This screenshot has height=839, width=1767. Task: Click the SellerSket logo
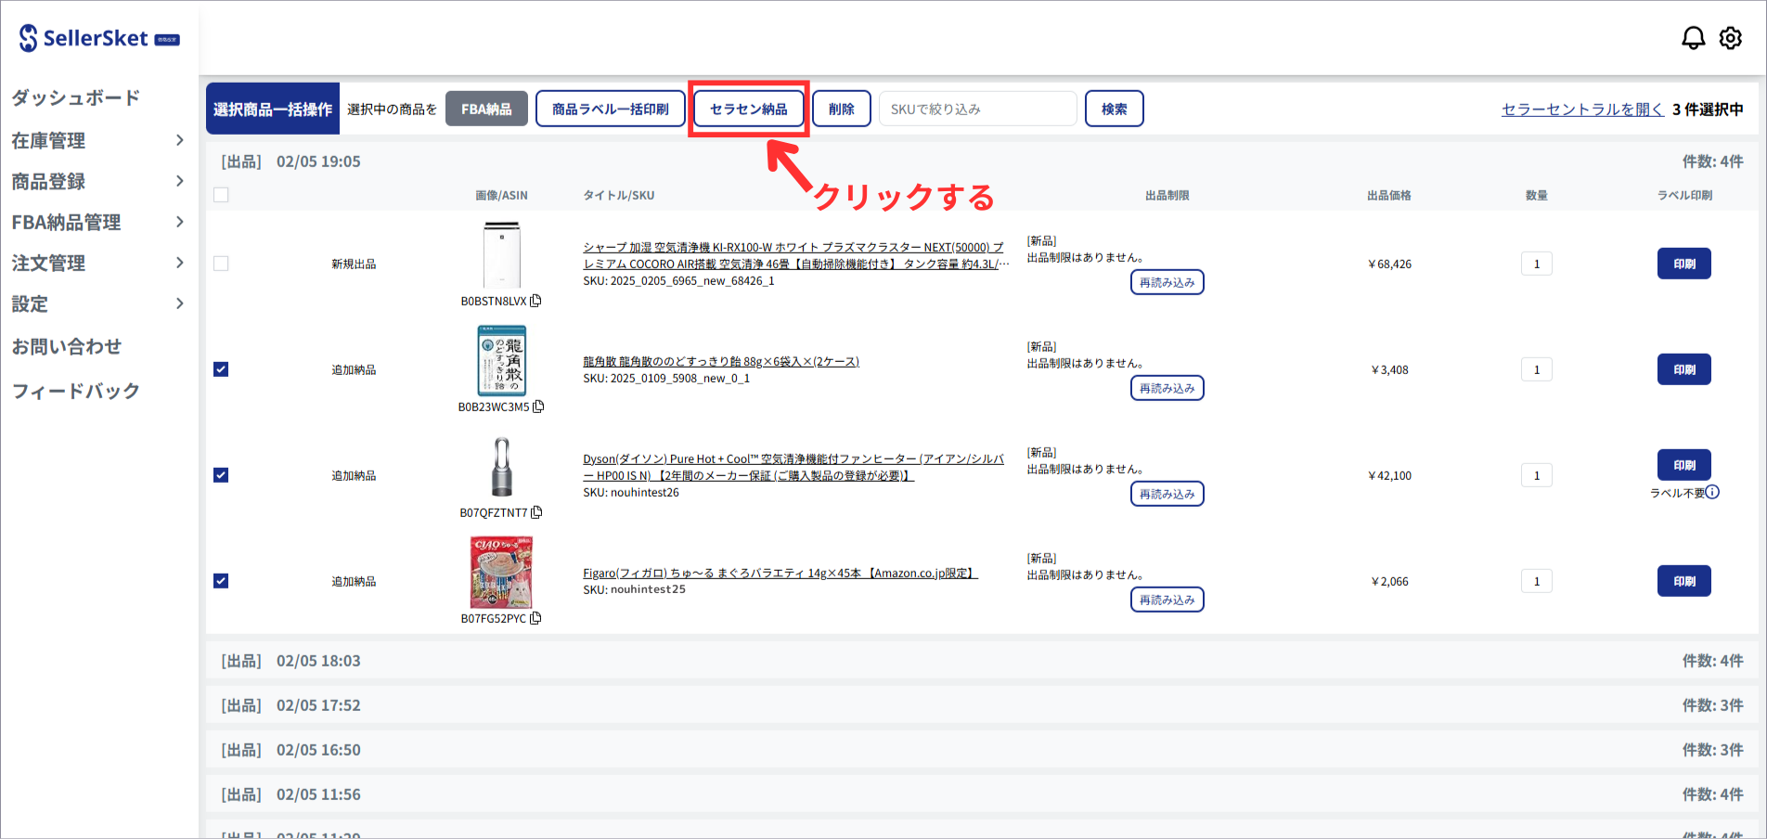click(x=97, y=38)
